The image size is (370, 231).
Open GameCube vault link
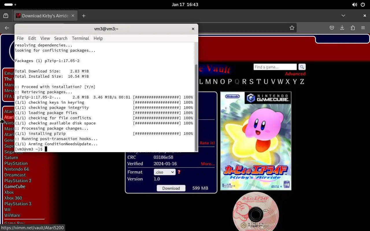pyautogui.click(x=15, y=187)
